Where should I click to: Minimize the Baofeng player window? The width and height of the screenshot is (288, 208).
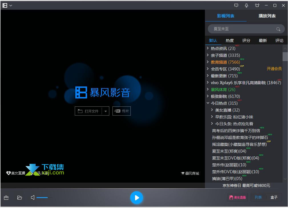(266, 5)
